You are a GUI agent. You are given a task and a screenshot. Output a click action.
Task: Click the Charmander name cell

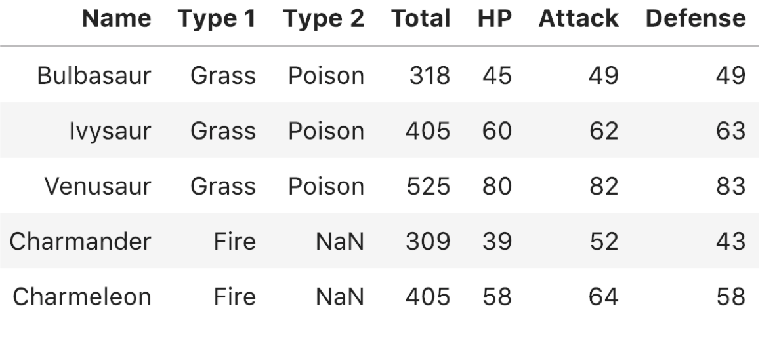click(x=80, y=241)
